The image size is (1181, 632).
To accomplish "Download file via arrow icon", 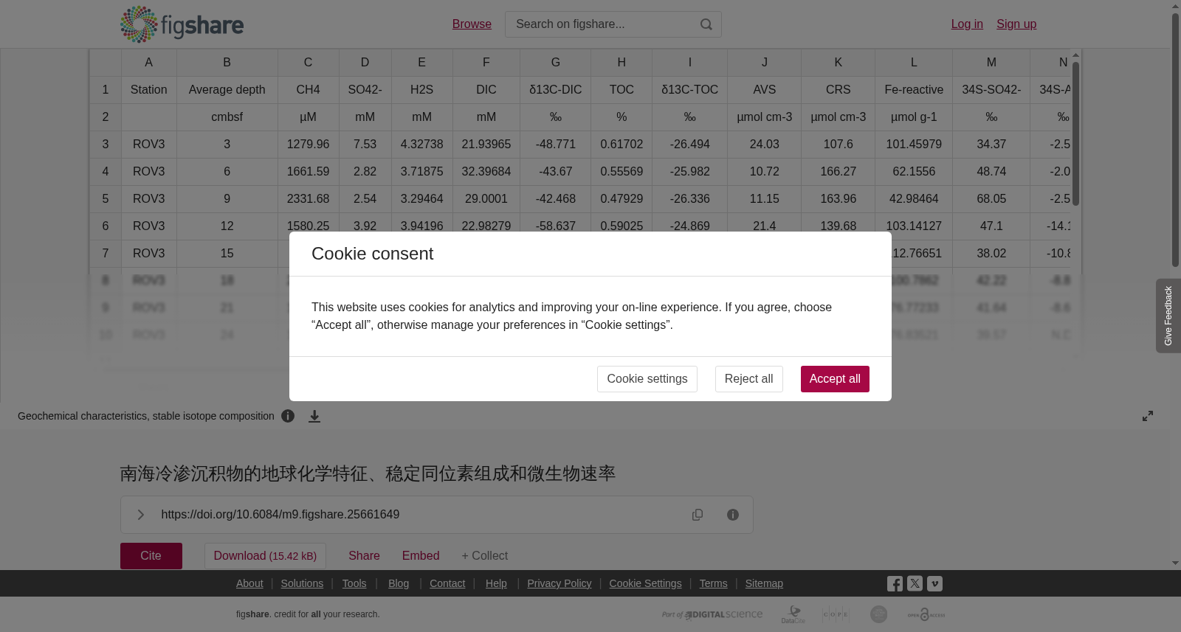I will (x=314, y=416).
